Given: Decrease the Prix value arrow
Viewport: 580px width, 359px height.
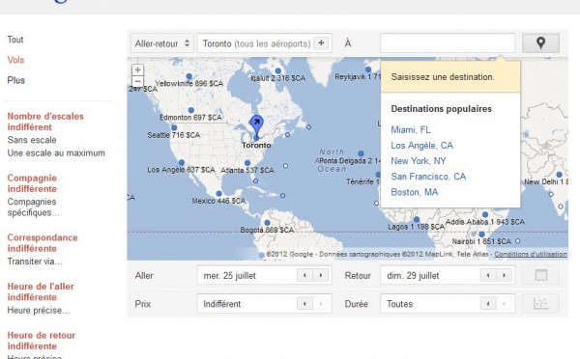Looking at the screenshot, I should click(304, 304).
